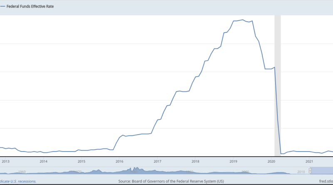This screenshot has width=333, height=185.
Task: Click the highlighted selected range in the navigator
Action: pyautogui.click(x=322, y=170)
